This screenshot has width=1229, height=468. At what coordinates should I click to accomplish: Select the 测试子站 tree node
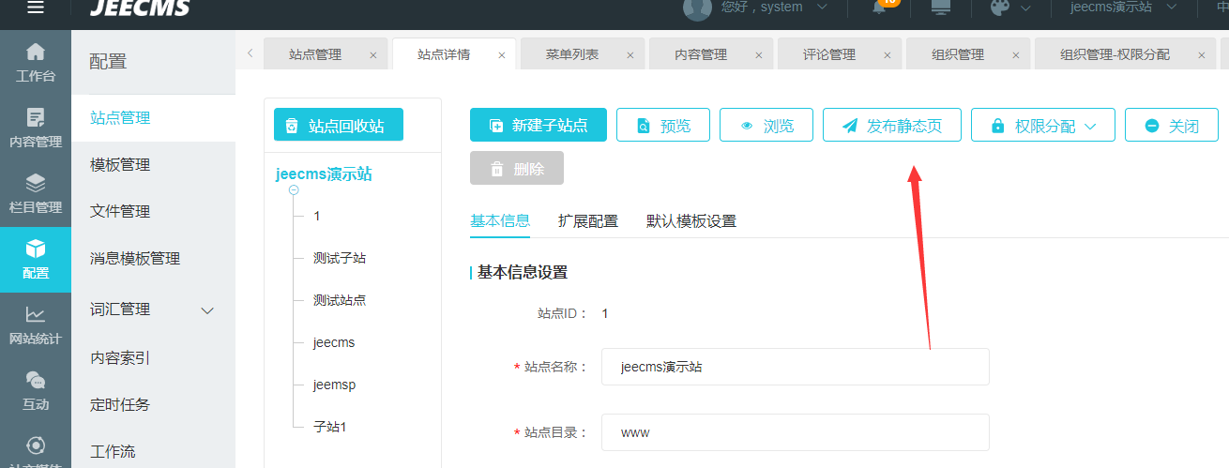tap(340, 258)
